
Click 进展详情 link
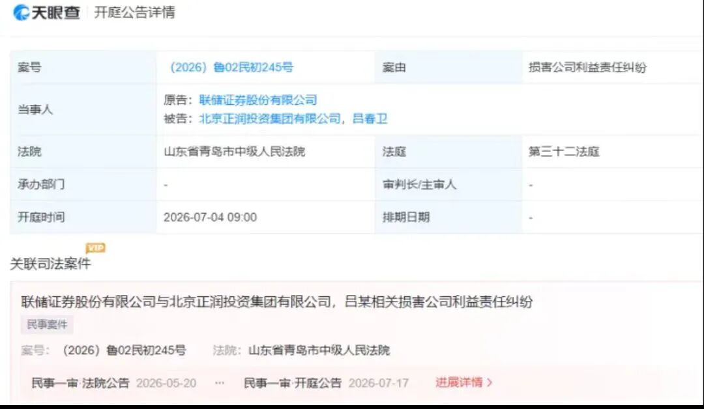click(464, 382)
